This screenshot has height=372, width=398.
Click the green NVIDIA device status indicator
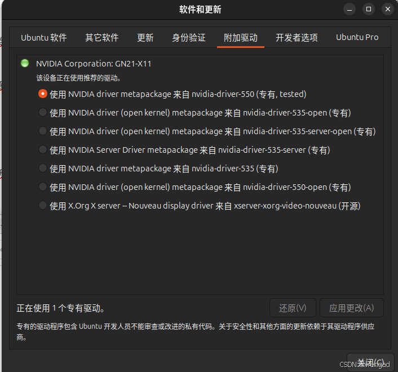point(25,63)
